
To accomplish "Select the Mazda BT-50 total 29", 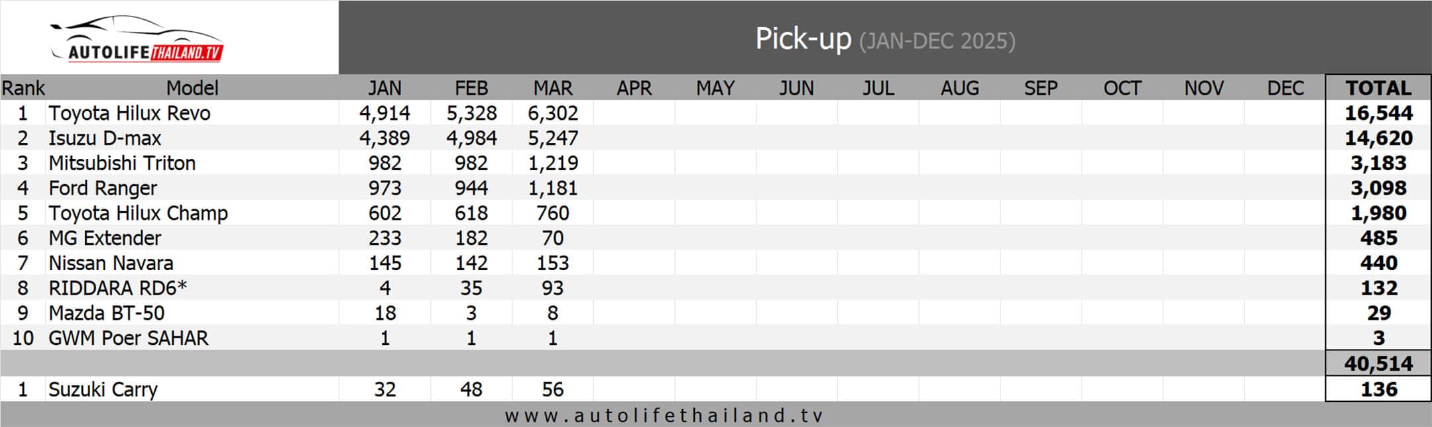I will pyautogui.click(x=1378, y=313).
